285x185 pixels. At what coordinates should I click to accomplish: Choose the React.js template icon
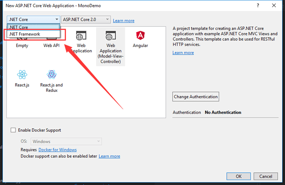pos(22,75)
